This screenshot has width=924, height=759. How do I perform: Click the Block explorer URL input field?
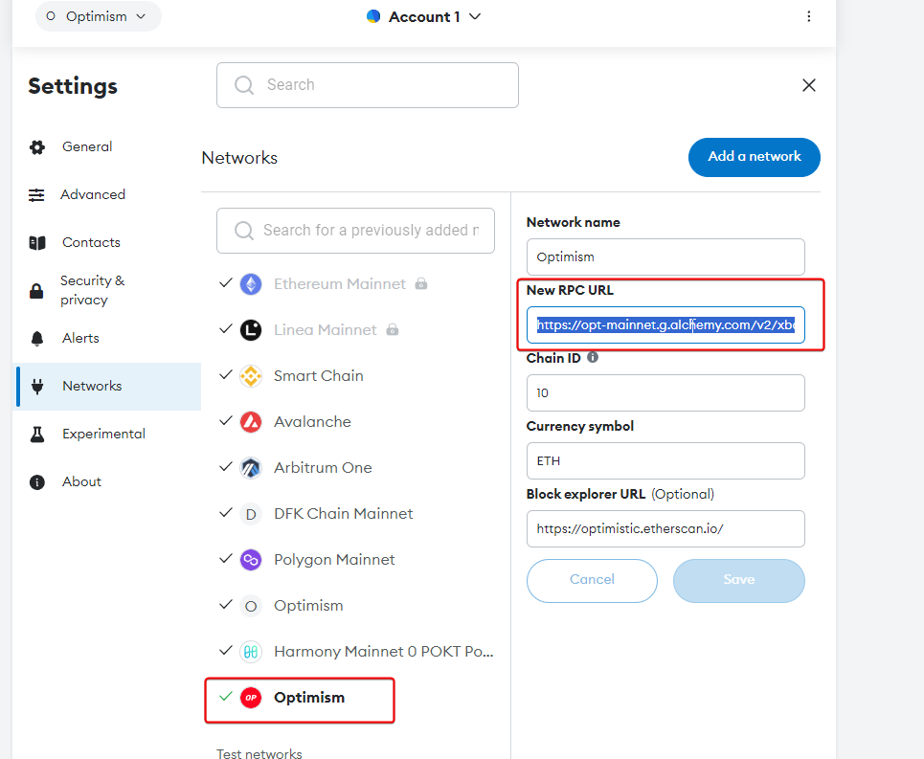point(665,528)
